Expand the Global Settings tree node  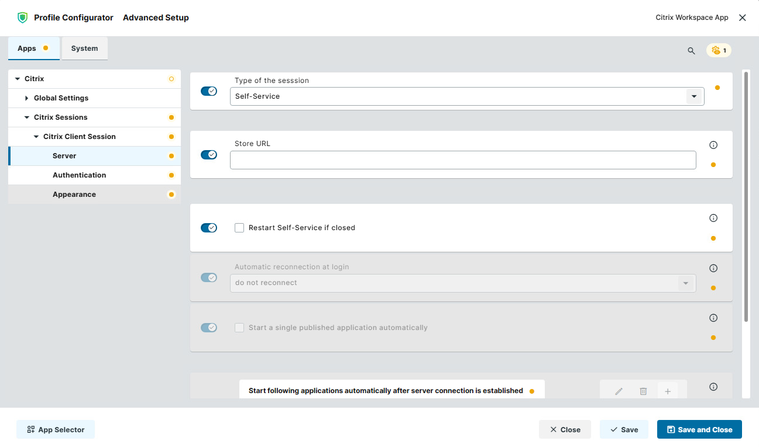click(26, 98)
